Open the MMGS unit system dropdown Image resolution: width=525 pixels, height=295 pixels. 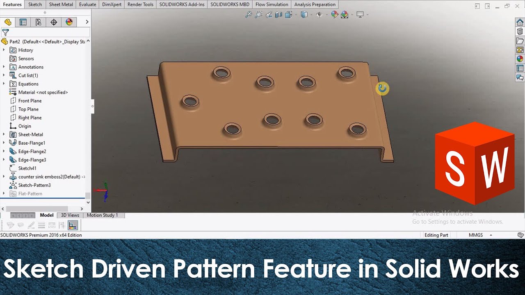[491, 235]
